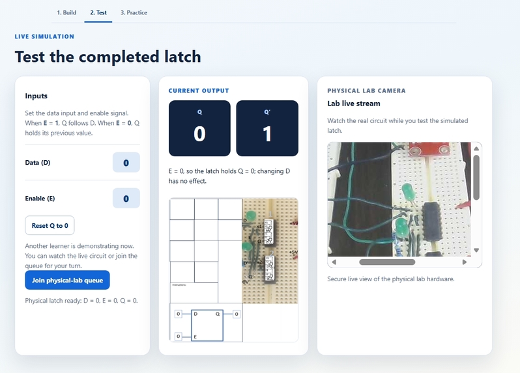Click the breadboard circuit diagram image
The height and width of the screenshot is (373, 520).
click(270, 251)
